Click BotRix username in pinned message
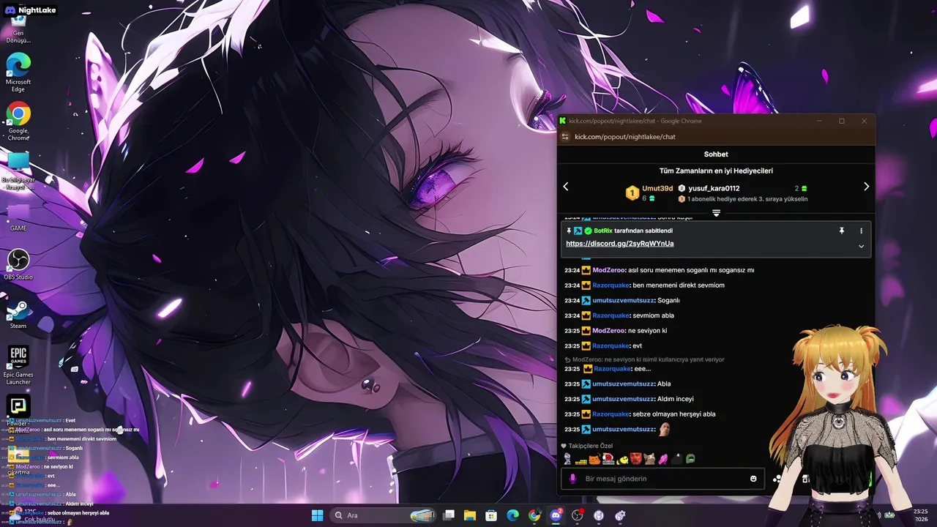Screen dimensions: 937x527 (603, 231)
